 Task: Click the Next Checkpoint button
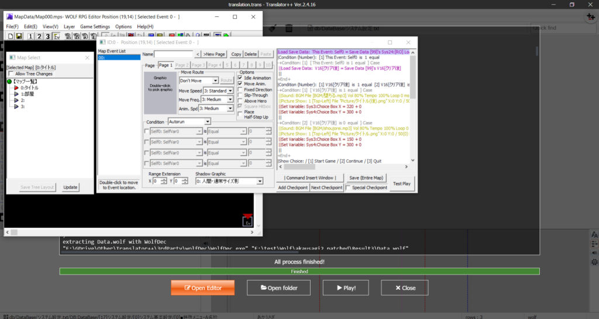pos(326,188)
